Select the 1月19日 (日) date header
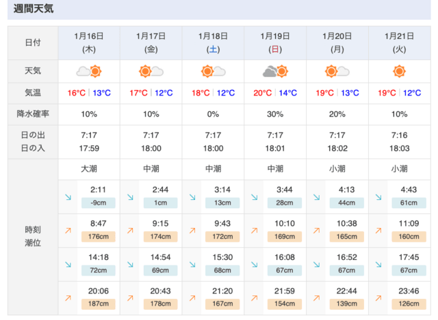 click(275, 43)
